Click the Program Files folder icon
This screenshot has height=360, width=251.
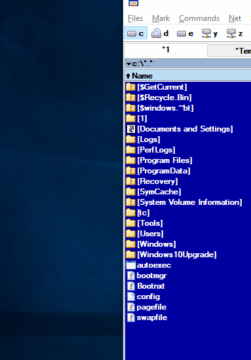(131, 160)
